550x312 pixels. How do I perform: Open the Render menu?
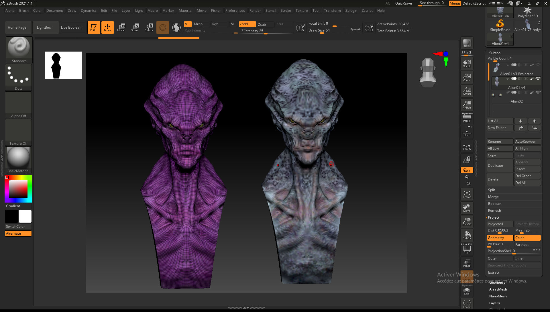point(255,11)
